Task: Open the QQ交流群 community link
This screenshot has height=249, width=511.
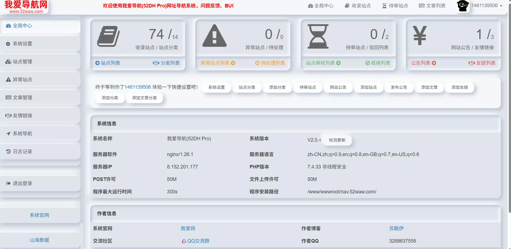Action: point(196,241)
